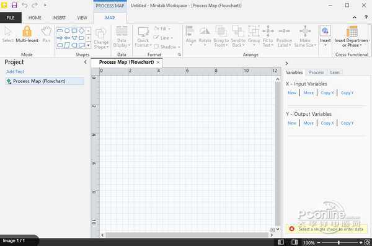
Task: Collapse the Project panel with the chevron
Action: click(x=85, y=62)
